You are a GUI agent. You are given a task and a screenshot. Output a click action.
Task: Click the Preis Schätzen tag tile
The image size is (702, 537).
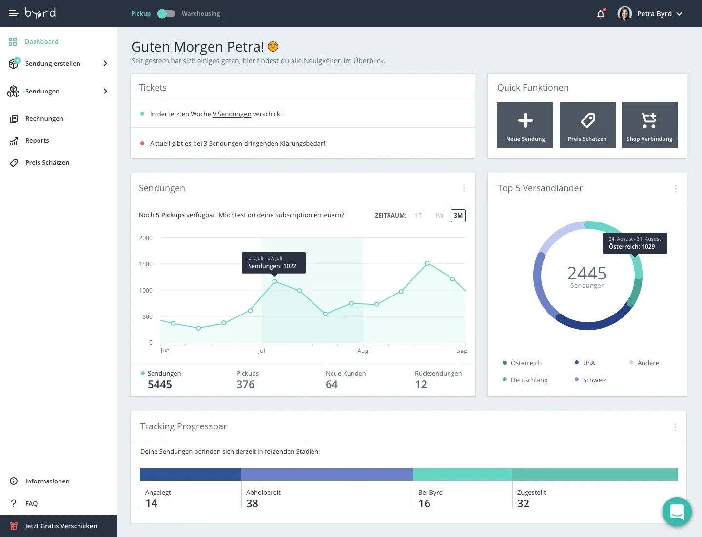(587, 125)
